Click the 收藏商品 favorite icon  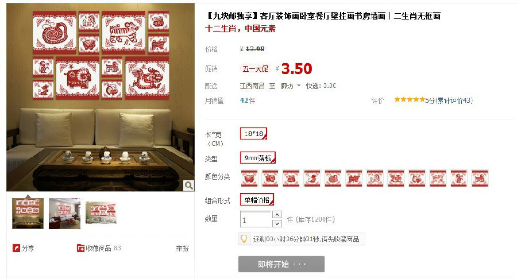pyautogui.click(x=80, y=248)
